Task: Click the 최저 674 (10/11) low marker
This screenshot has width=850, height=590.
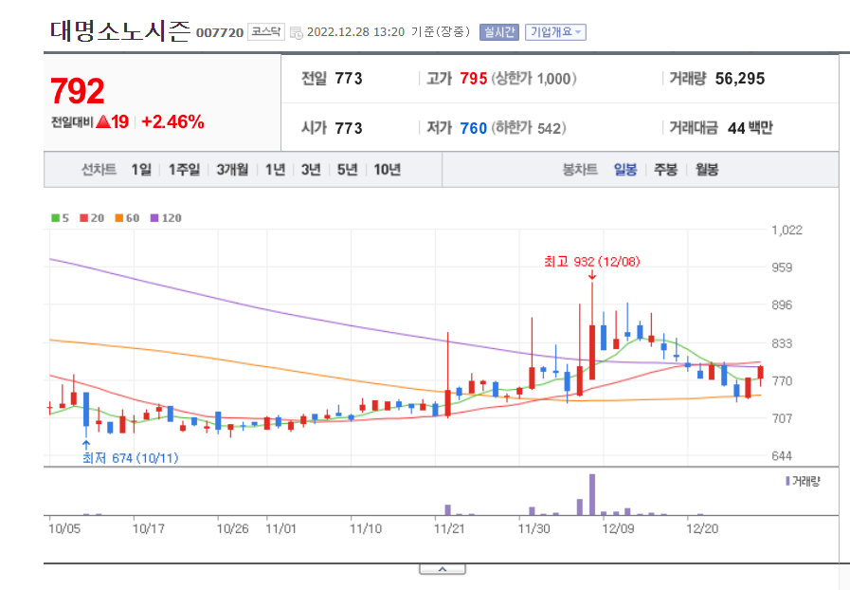Action: tap(130, 459)
